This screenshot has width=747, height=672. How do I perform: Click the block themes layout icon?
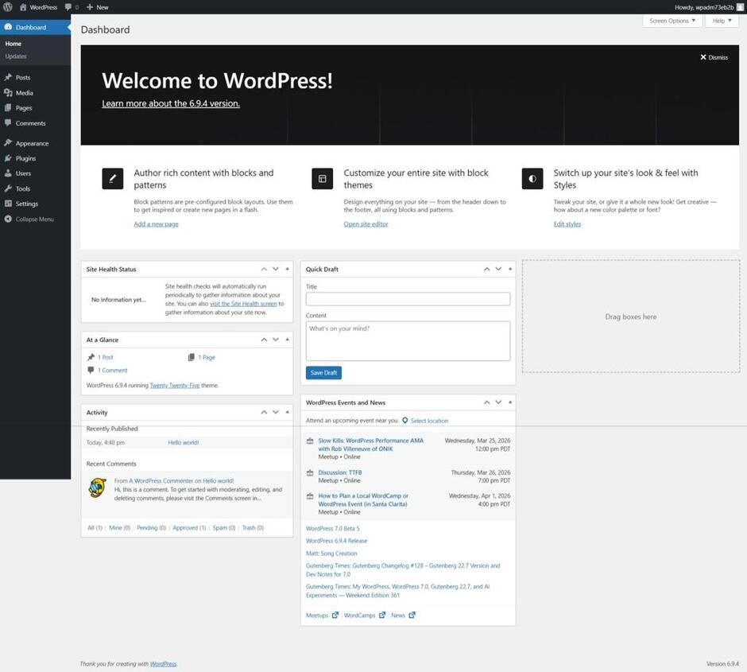pyautogui.click(x=323, y=179)
